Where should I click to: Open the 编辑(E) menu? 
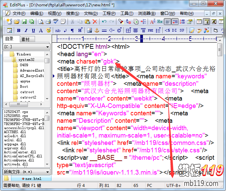37,13
